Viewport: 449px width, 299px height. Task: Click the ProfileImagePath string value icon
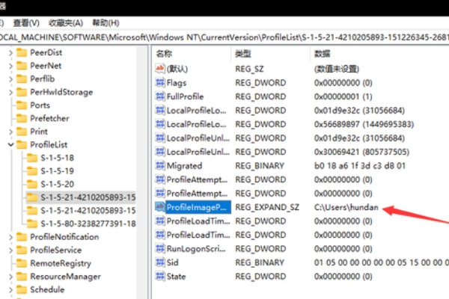click(159, 207)
